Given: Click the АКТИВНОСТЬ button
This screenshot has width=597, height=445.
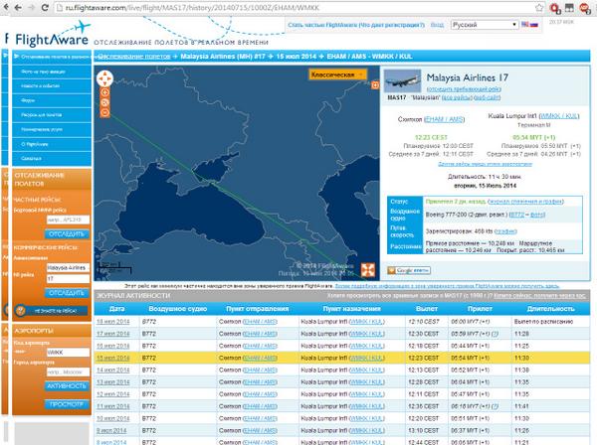Looking at the screenshot, I should click(67, 386).
